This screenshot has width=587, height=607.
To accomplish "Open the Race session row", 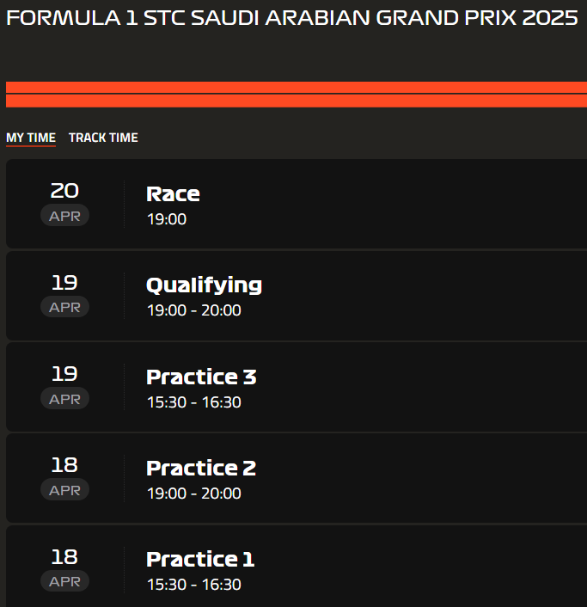I will tap(297, 204).
